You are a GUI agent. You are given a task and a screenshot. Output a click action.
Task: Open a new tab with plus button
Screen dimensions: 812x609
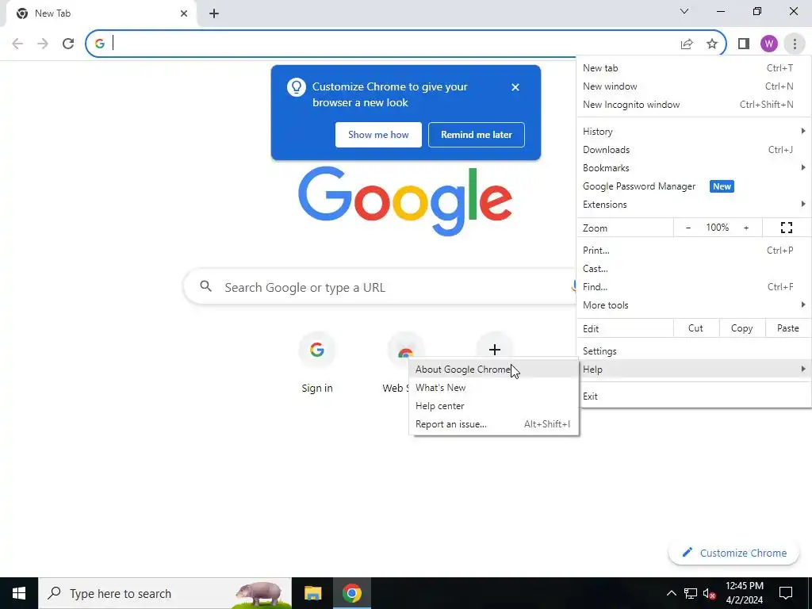pyautogui.click(x=214, y=13)
